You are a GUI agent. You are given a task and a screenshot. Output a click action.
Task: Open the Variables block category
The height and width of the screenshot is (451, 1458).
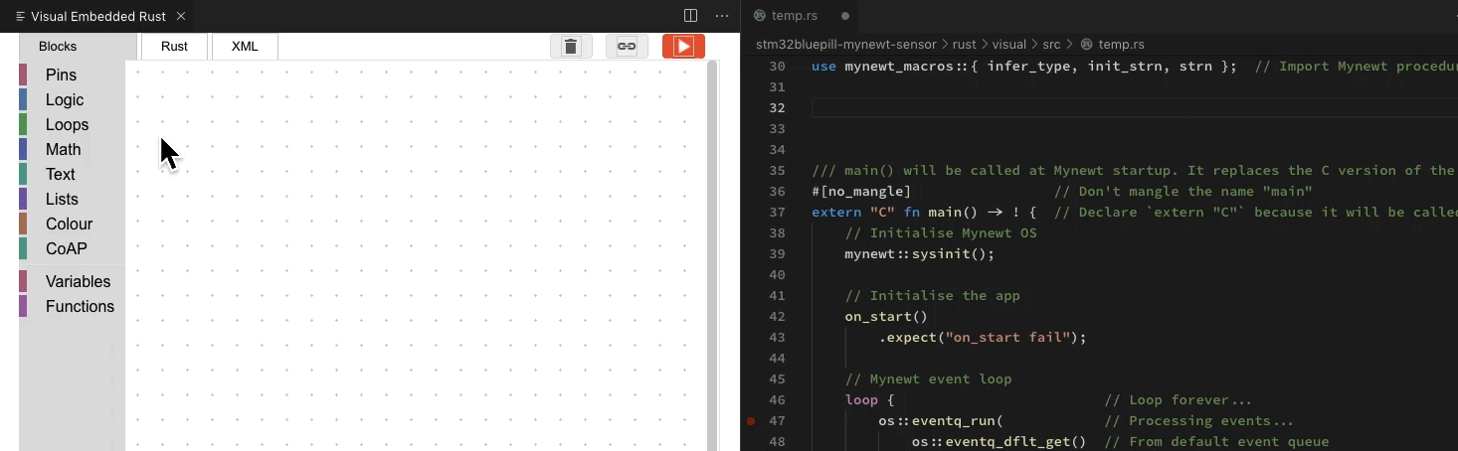click(x=78, y=282)
